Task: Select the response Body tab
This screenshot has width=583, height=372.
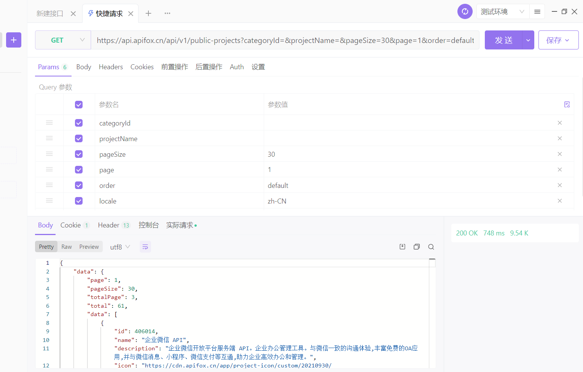Action: click(45, 225)
